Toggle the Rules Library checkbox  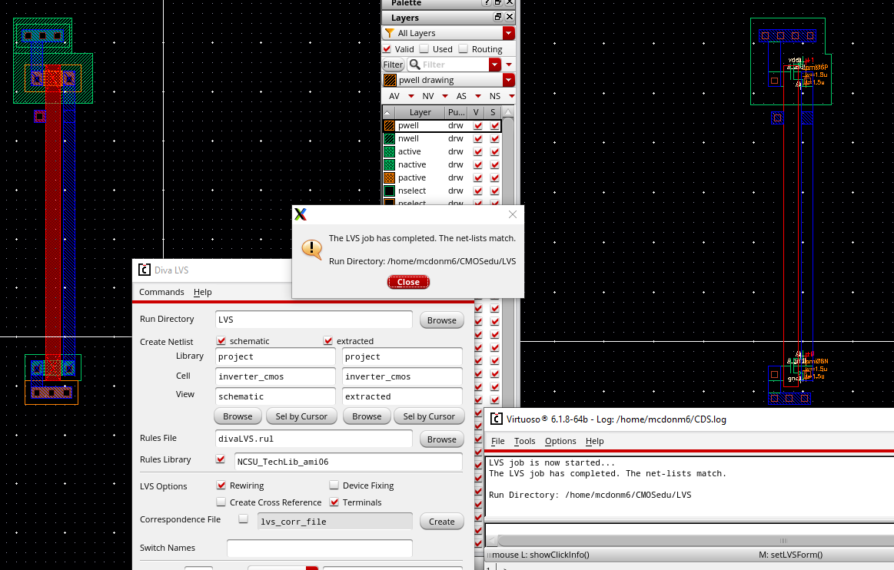pyautogui.click(x=221, y=459)
